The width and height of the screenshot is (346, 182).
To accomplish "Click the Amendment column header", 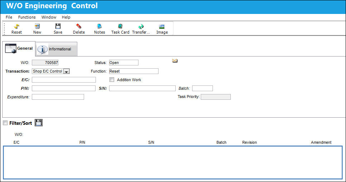I will 321,143.
